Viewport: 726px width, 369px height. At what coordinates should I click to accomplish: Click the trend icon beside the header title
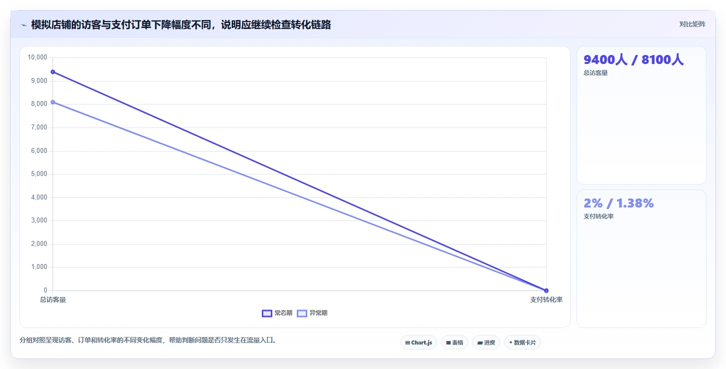point(23,25)
